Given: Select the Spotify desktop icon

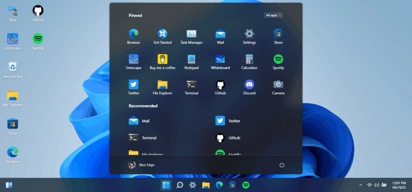Looking at the screenshot, I should coord(38,42).
